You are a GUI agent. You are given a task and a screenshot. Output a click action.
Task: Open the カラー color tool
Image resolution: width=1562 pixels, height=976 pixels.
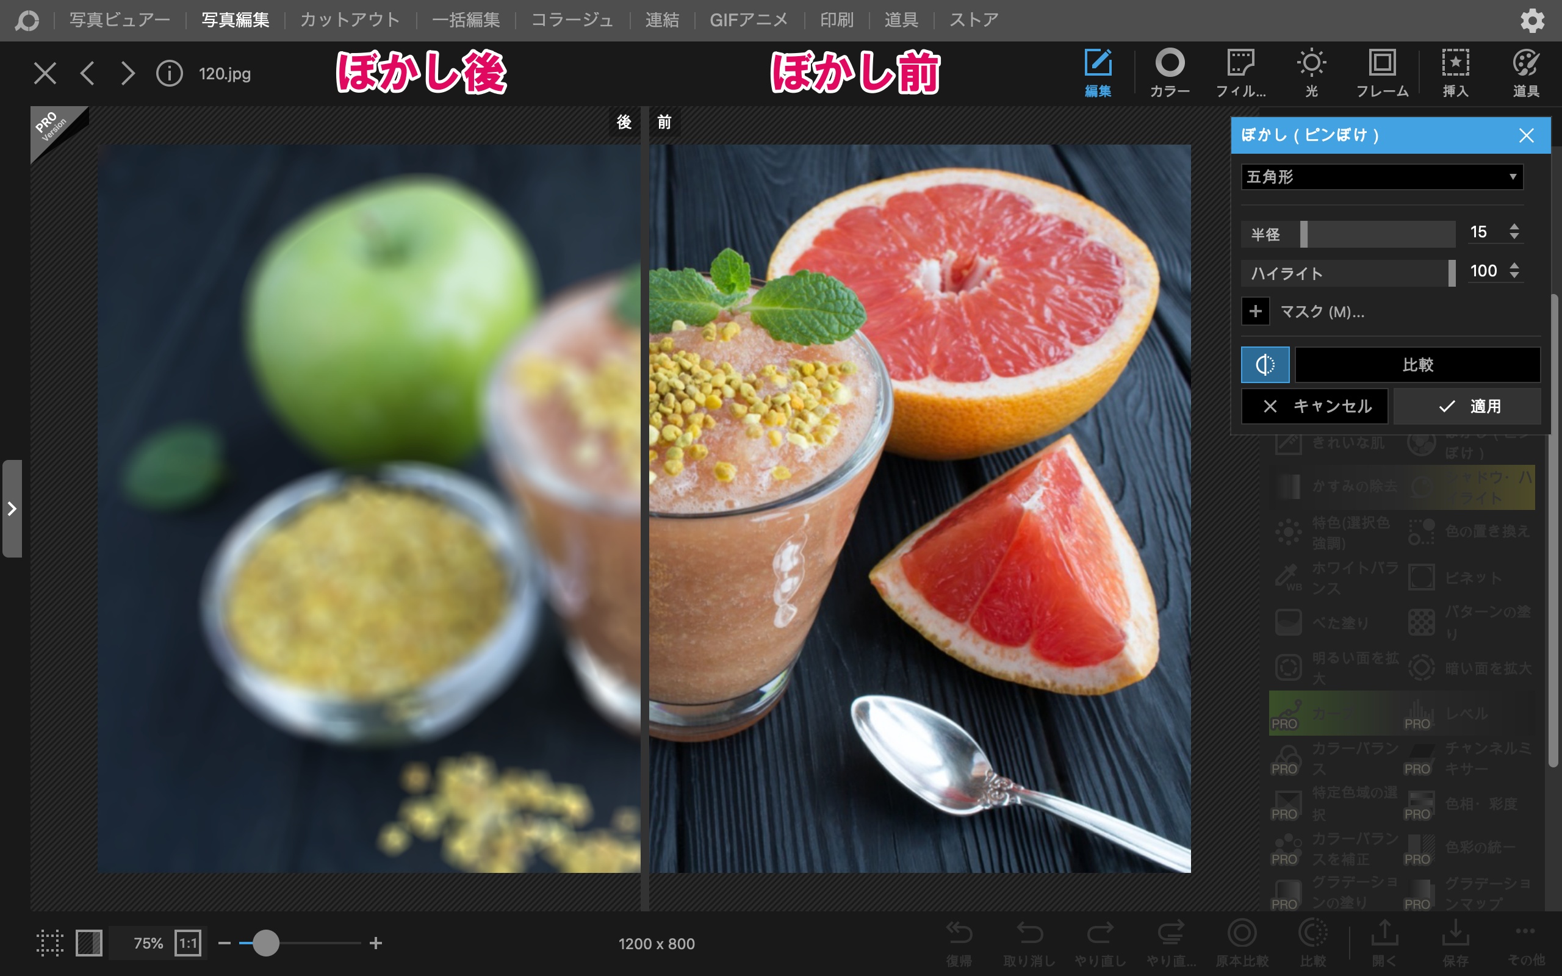click(x=1170, y=73)
